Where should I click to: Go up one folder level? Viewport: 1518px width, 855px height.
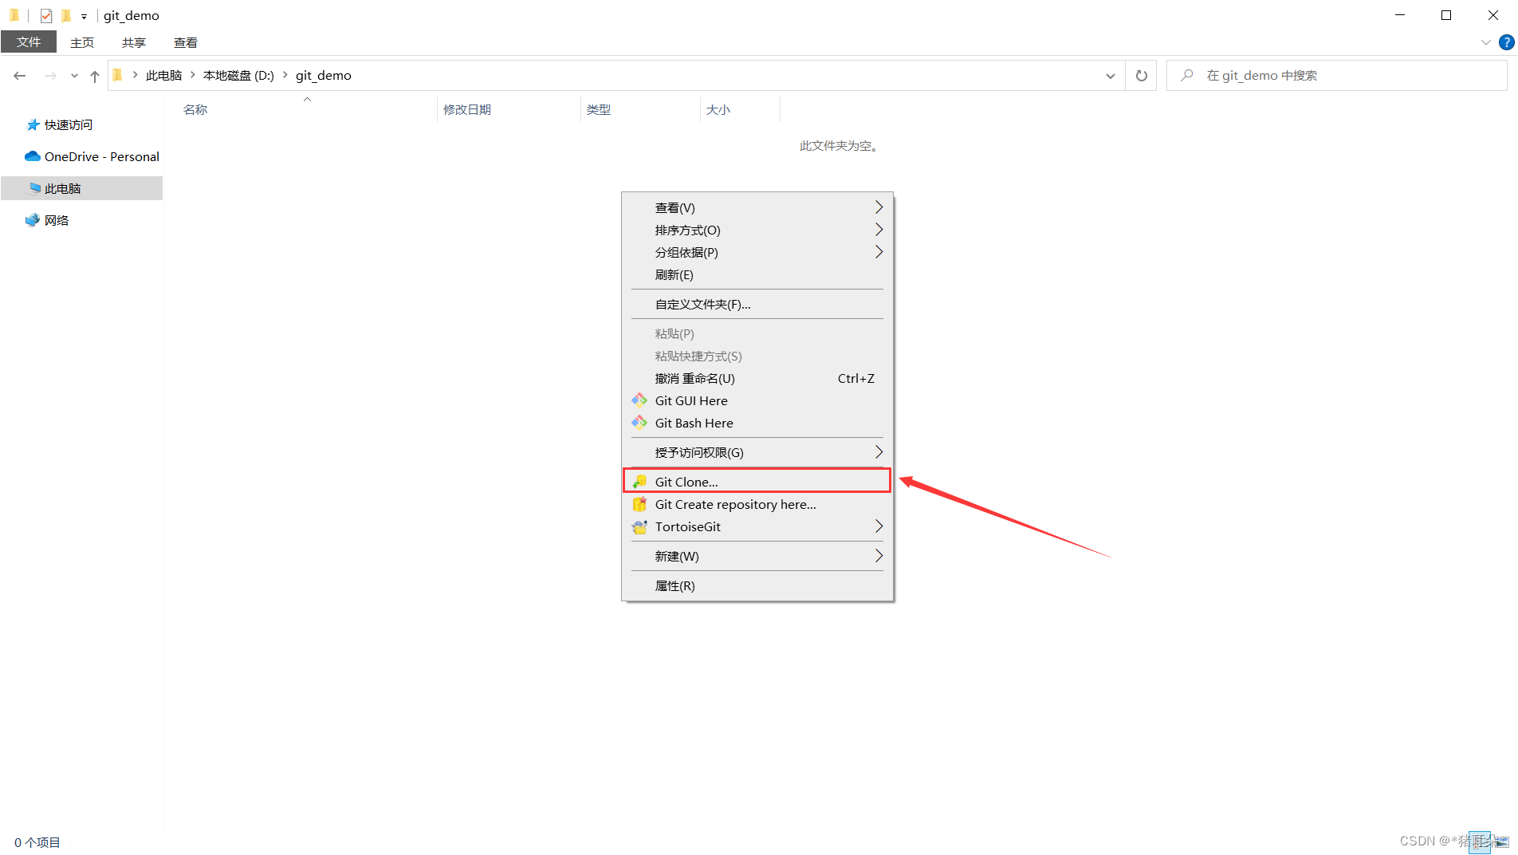(x=94, y=75)
